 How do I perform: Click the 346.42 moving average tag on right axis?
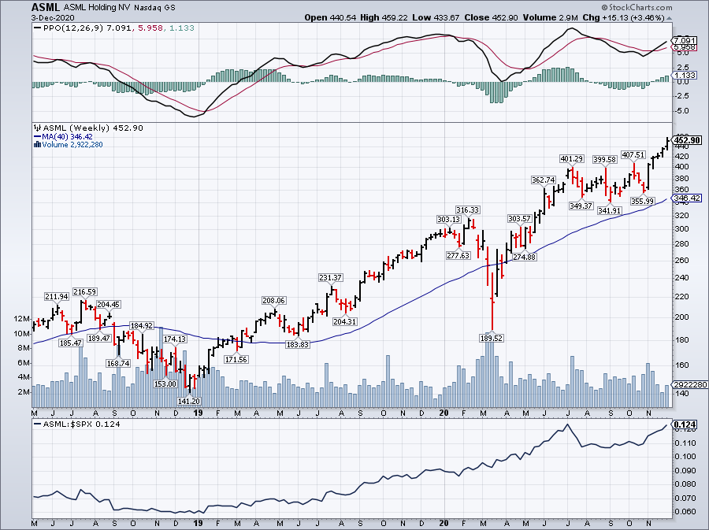pos(687,198)
